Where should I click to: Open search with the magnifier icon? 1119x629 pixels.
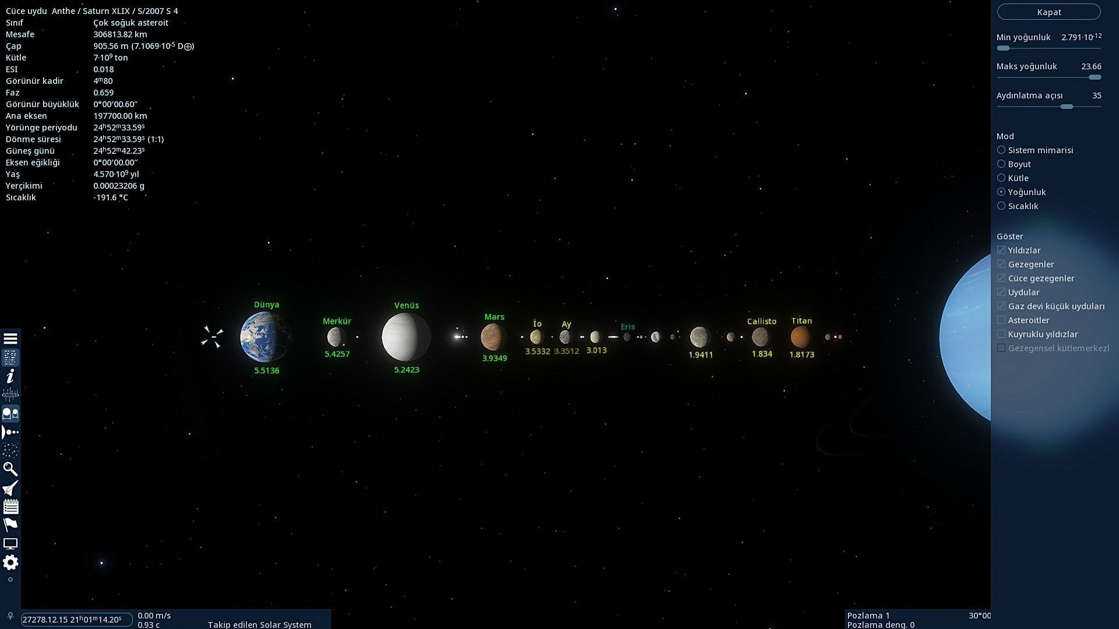click(x=10, y=469)
